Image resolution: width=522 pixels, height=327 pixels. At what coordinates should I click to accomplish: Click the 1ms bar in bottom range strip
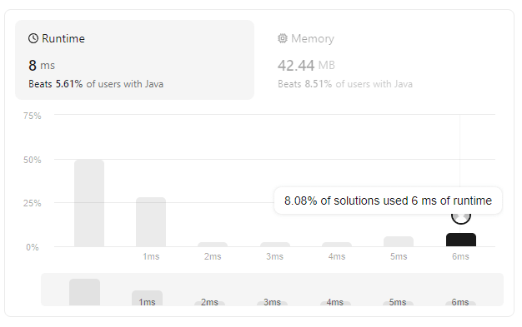click(x=147, y=298)
